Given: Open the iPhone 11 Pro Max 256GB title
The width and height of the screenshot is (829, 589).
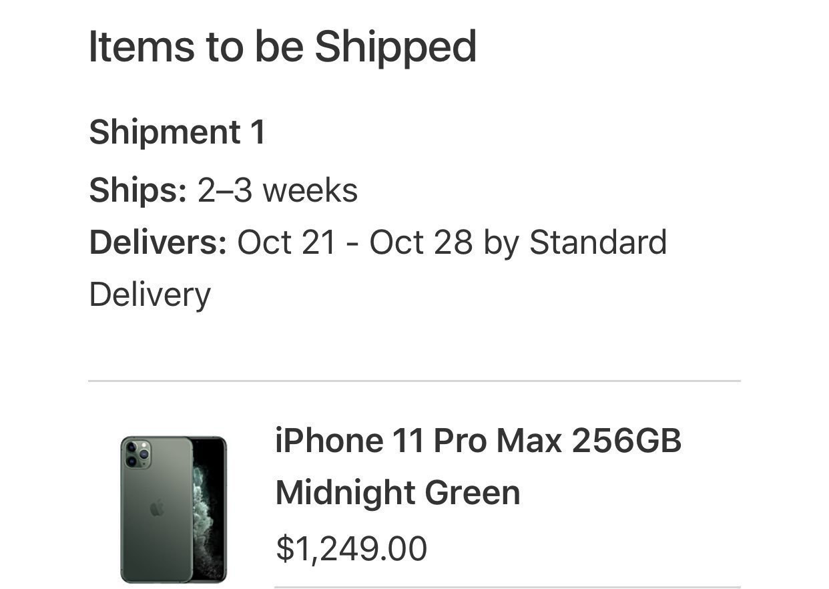Looking at the screenshot, I should pos(478,441).
